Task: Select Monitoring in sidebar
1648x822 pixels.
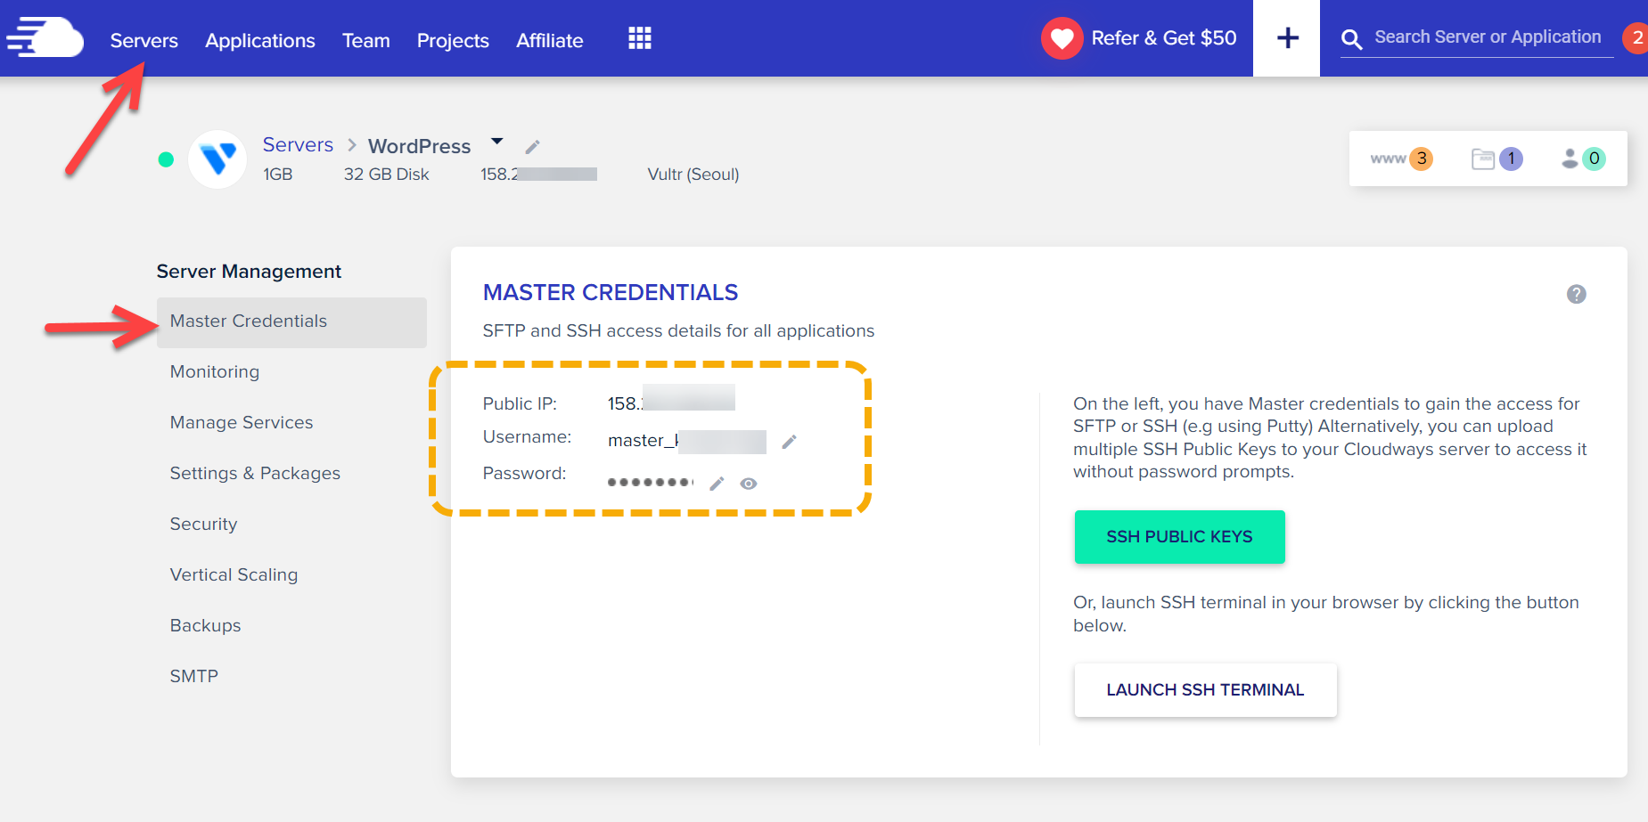Action: tap(215, 371)
